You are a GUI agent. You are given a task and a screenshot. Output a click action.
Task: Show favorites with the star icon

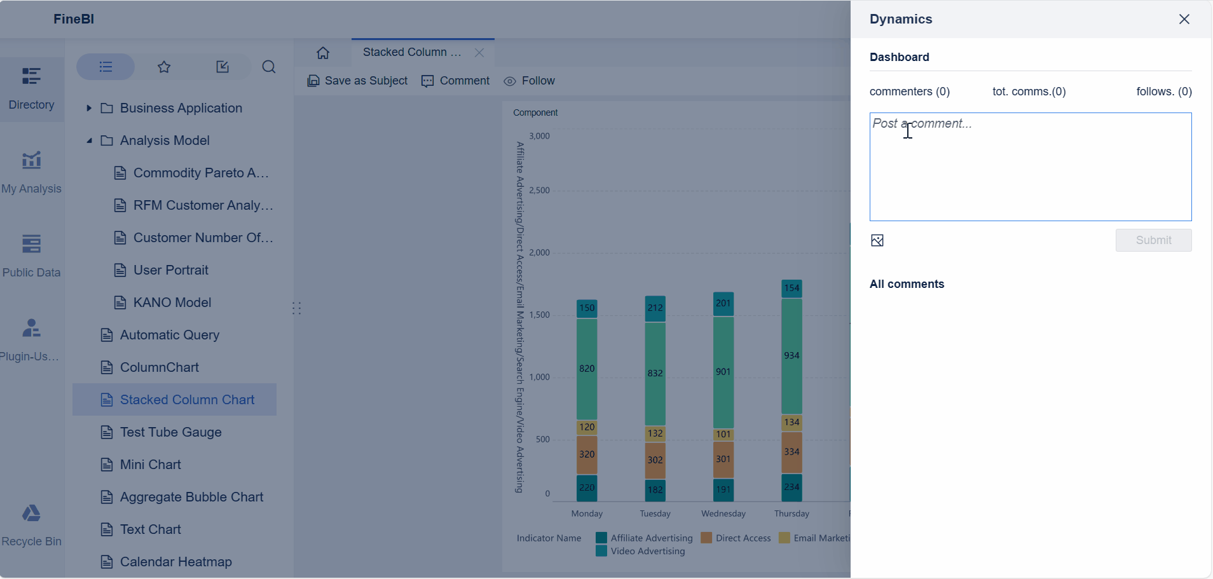164,67
